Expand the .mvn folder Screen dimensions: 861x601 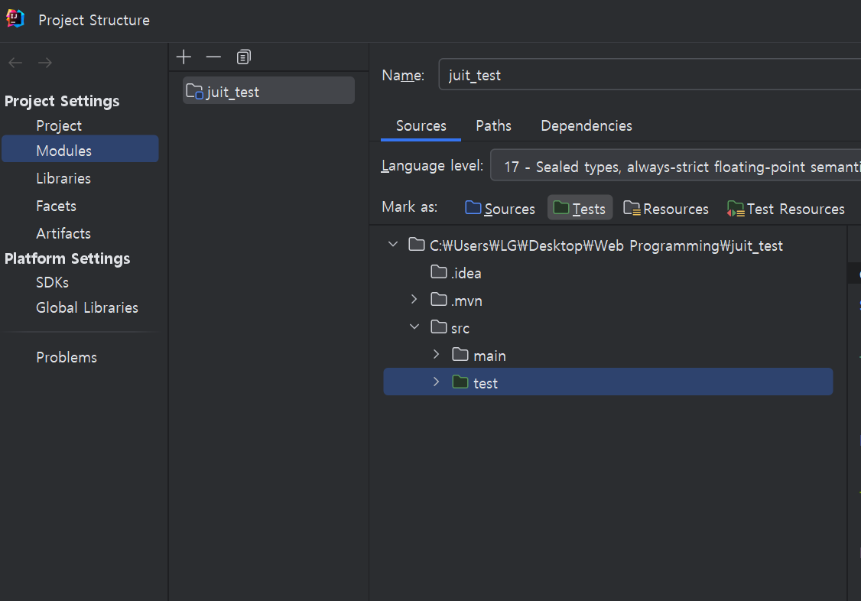[x=414, y=300]
